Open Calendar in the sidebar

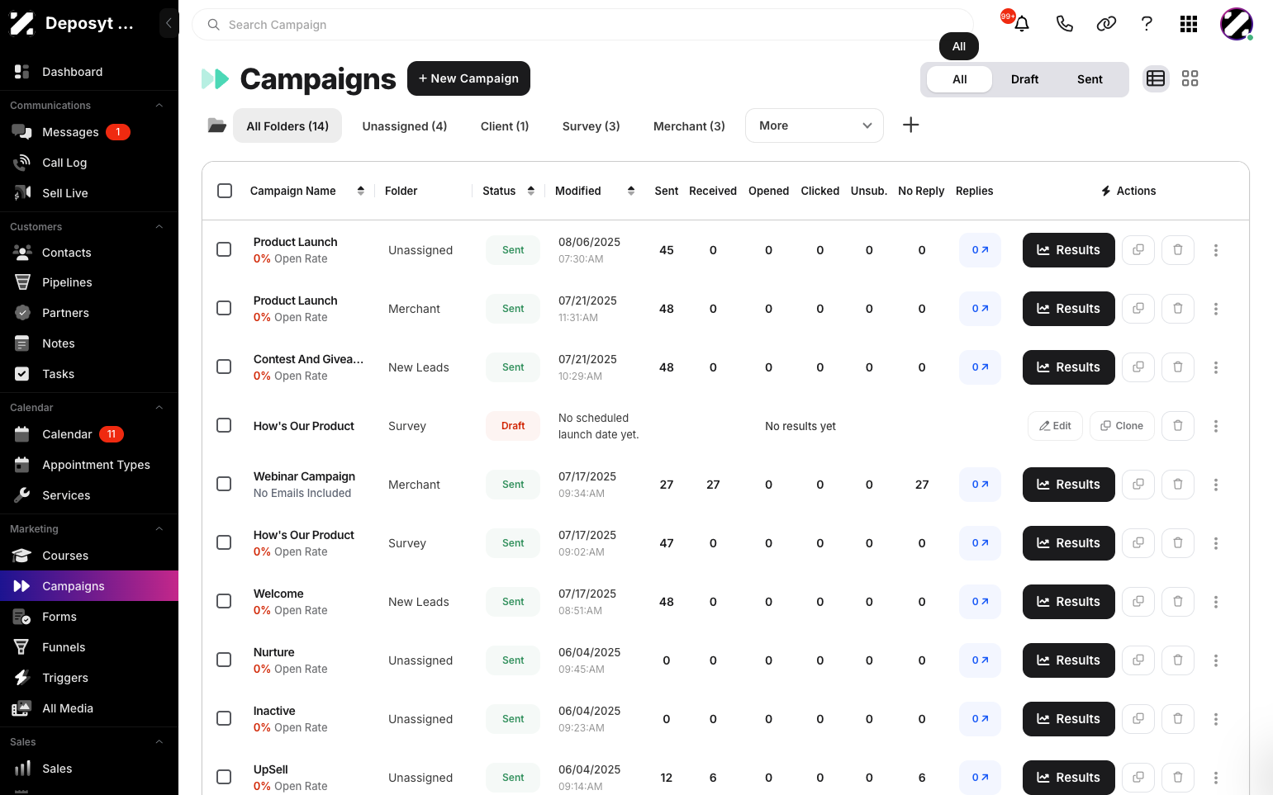coord(89,434)
